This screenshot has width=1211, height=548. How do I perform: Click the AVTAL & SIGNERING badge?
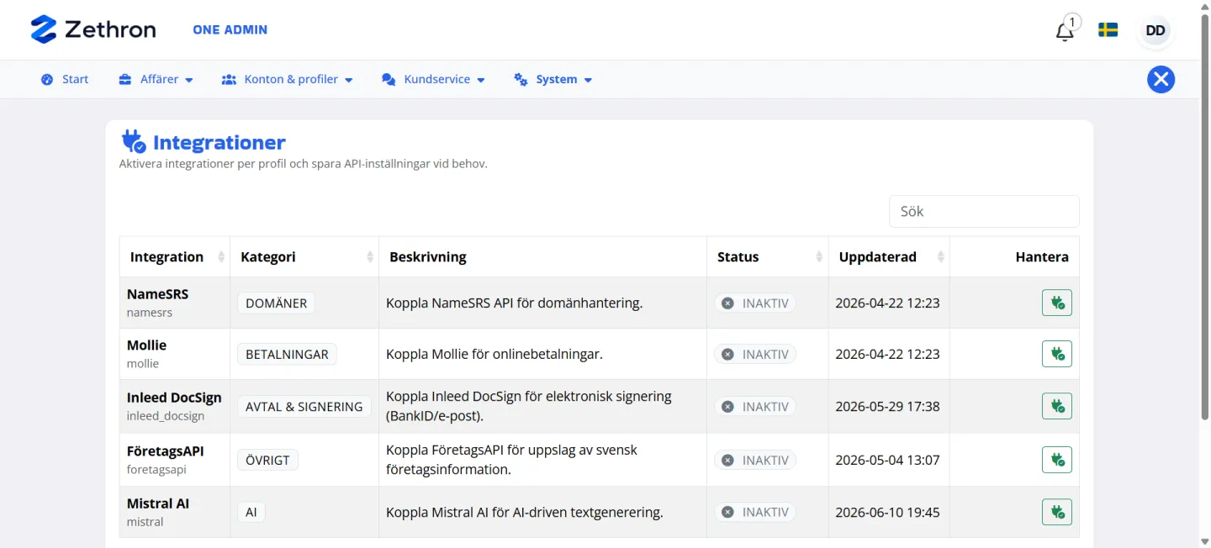[x=304, y=406]
